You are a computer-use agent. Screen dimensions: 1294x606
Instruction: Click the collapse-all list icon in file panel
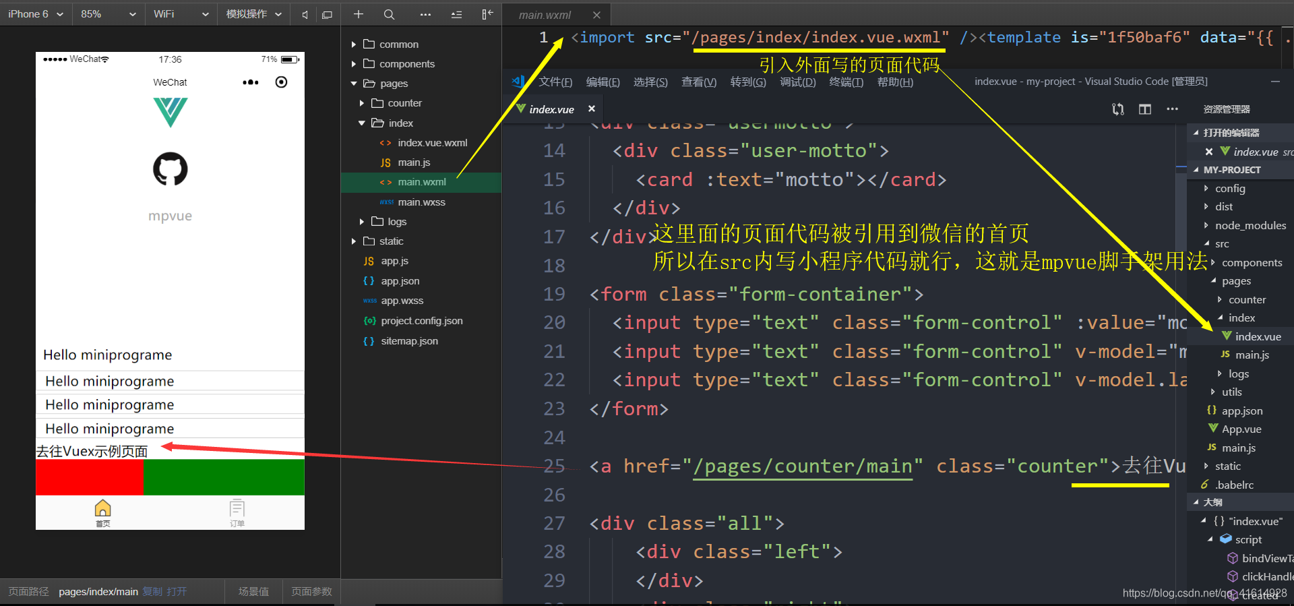tap(456, 14)
